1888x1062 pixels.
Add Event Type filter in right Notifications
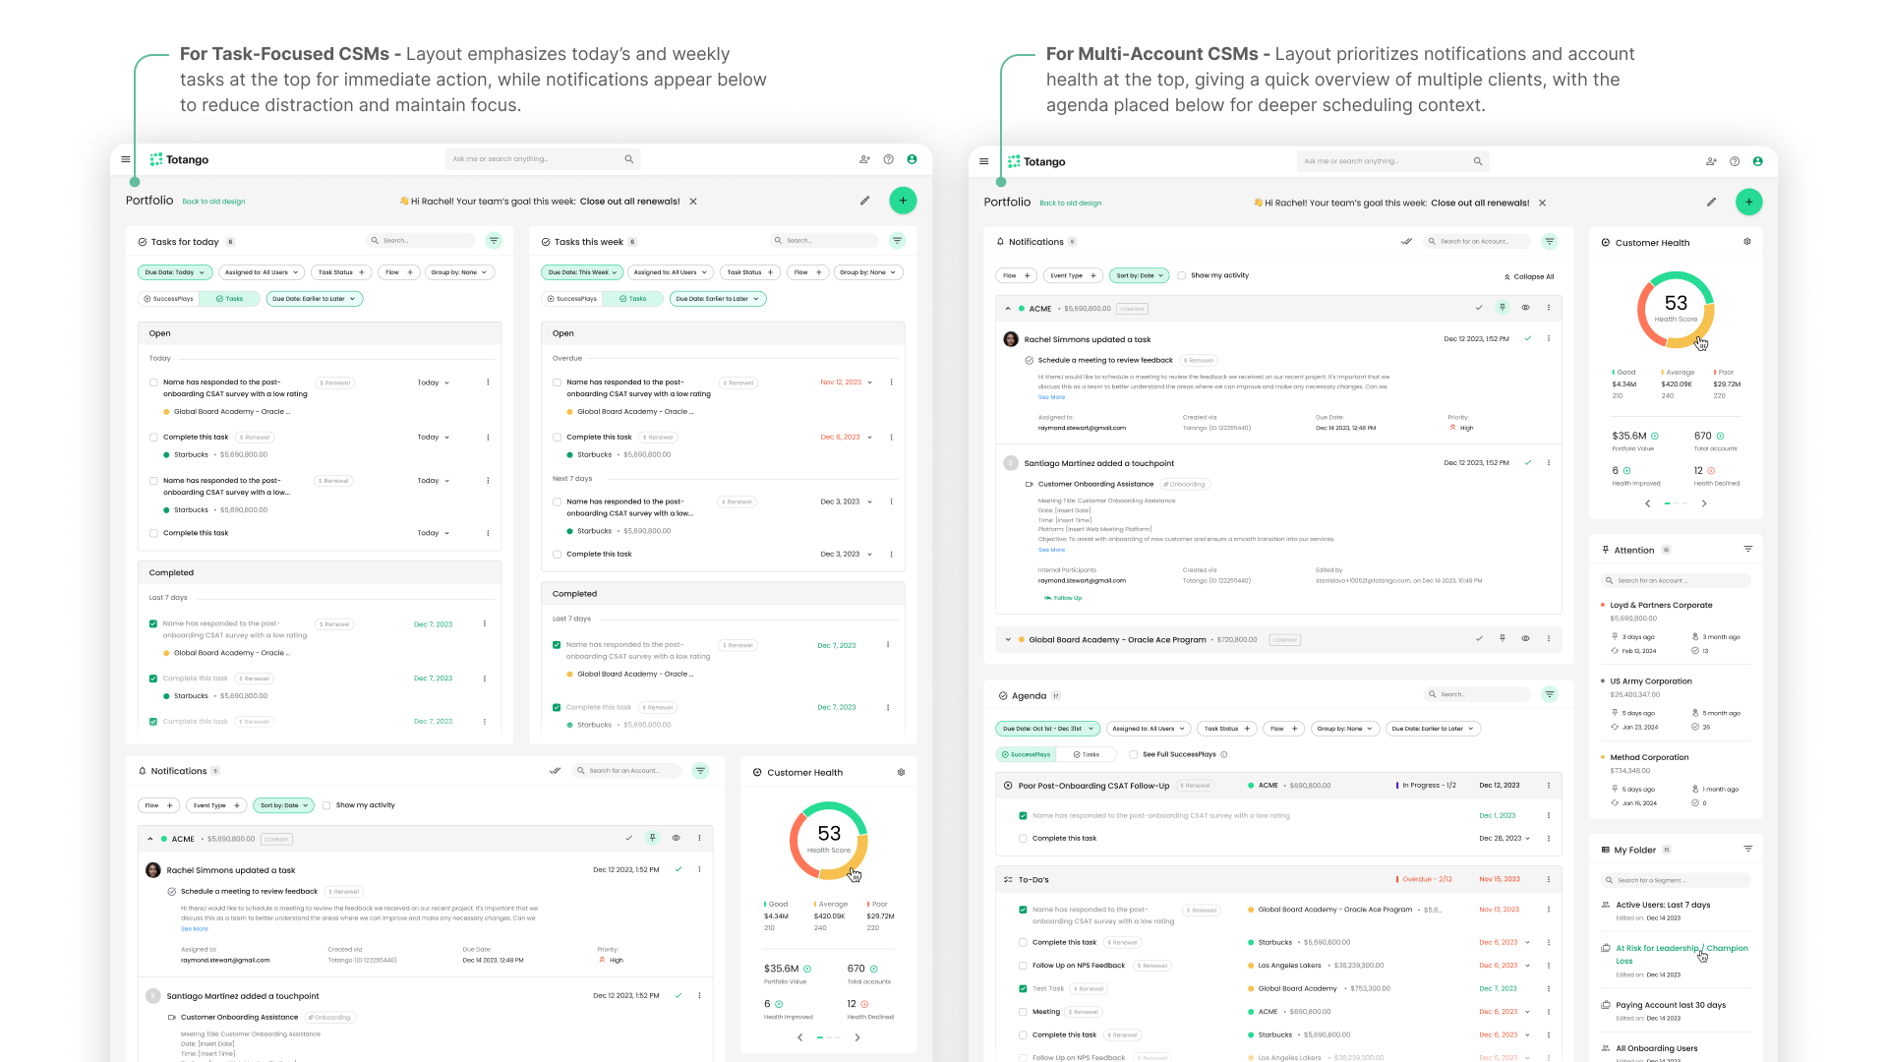click(x=1072, y=275)
